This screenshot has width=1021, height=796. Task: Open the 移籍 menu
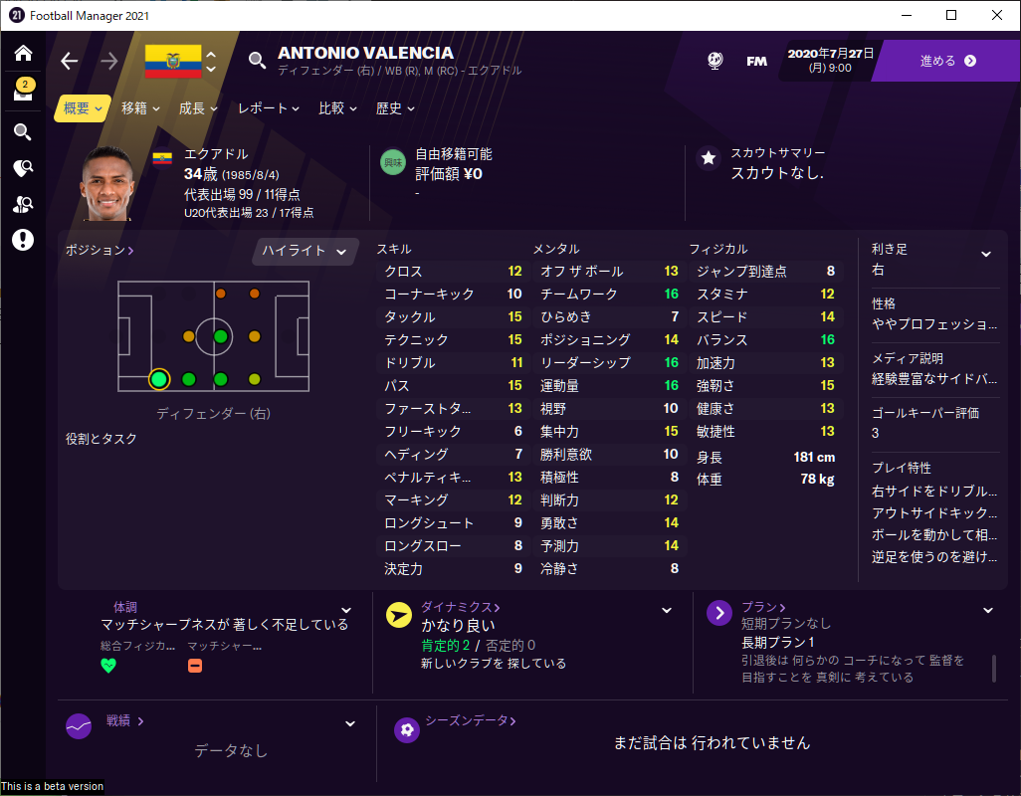click(x=140, y=108)
